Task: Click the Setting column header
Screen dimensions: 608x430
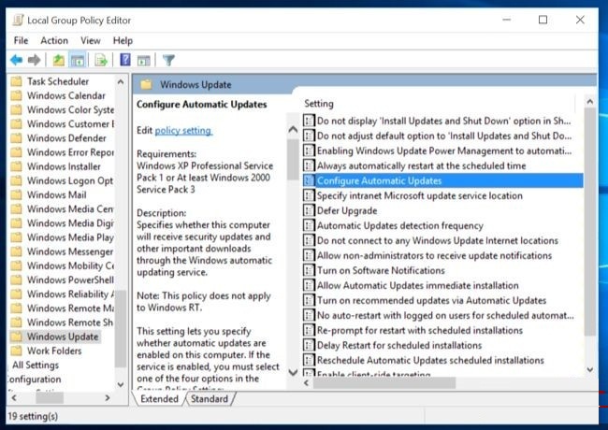Action: click(318, 104)
